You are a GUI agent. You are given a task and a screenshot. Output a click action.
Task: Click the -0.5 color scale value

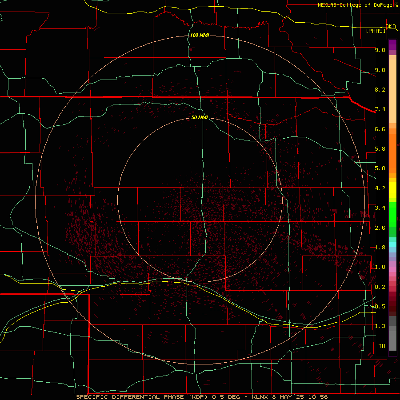379,307
